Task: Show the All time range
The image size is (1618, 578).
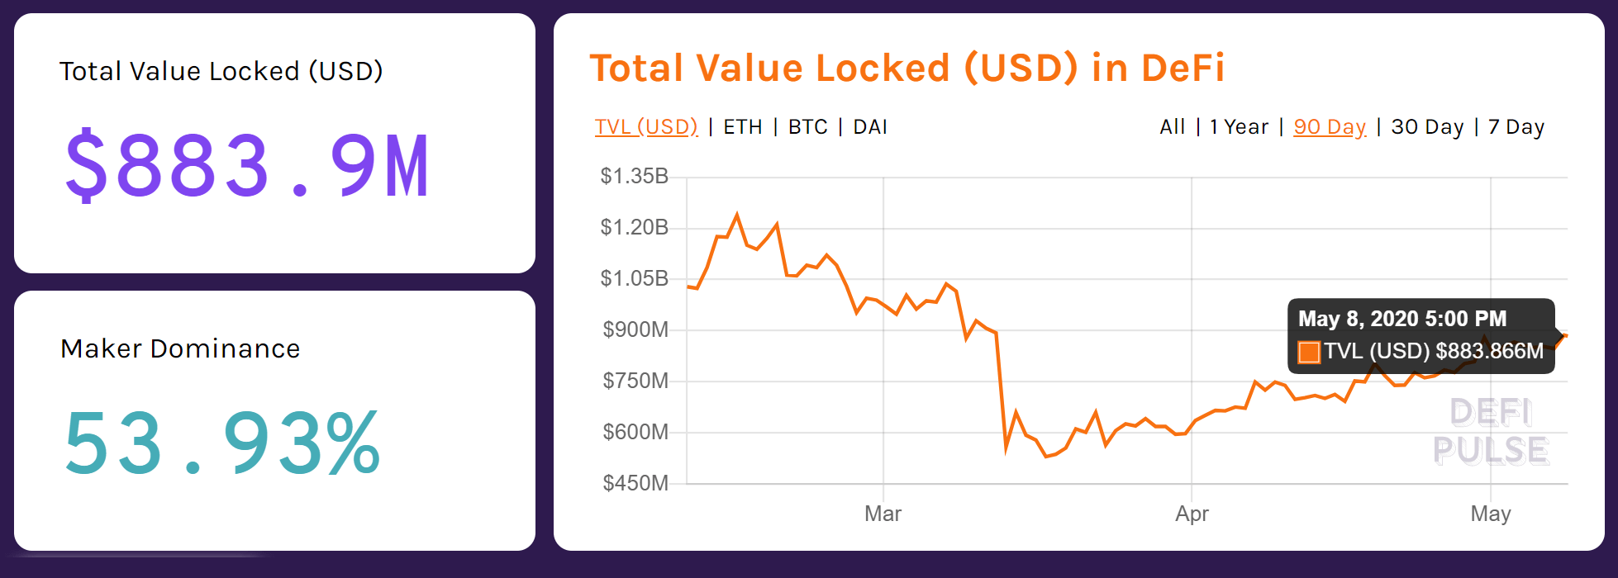Action: pos(1171,126)
